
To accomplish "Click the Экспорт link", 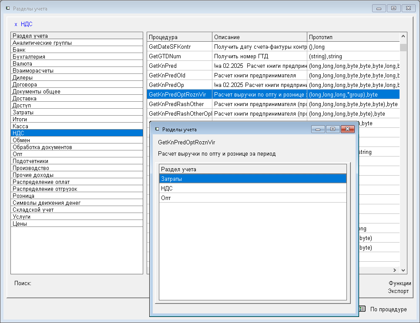I will 398,291.
